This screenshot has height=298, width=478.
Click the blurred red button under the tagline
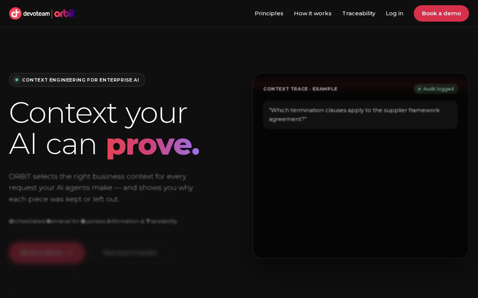coord(47,253)
